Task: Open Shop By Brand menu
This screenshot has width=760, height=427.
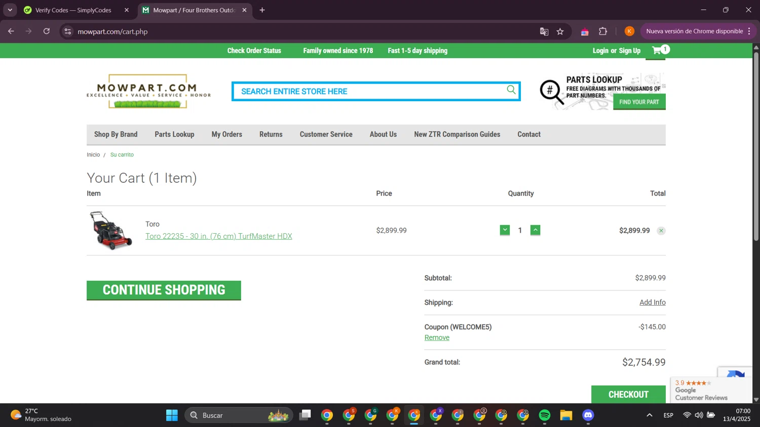Action: pos(116,135)
